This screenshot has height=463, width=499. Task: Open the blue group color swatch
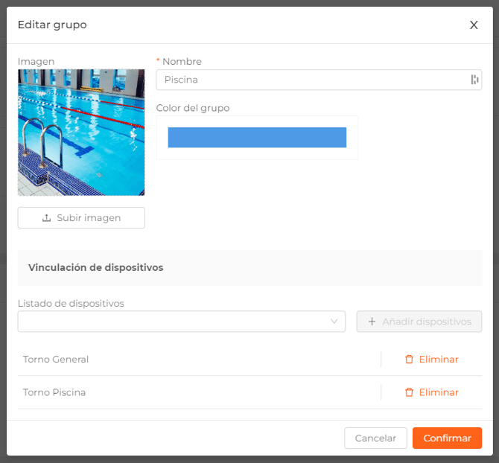[257, 138]
